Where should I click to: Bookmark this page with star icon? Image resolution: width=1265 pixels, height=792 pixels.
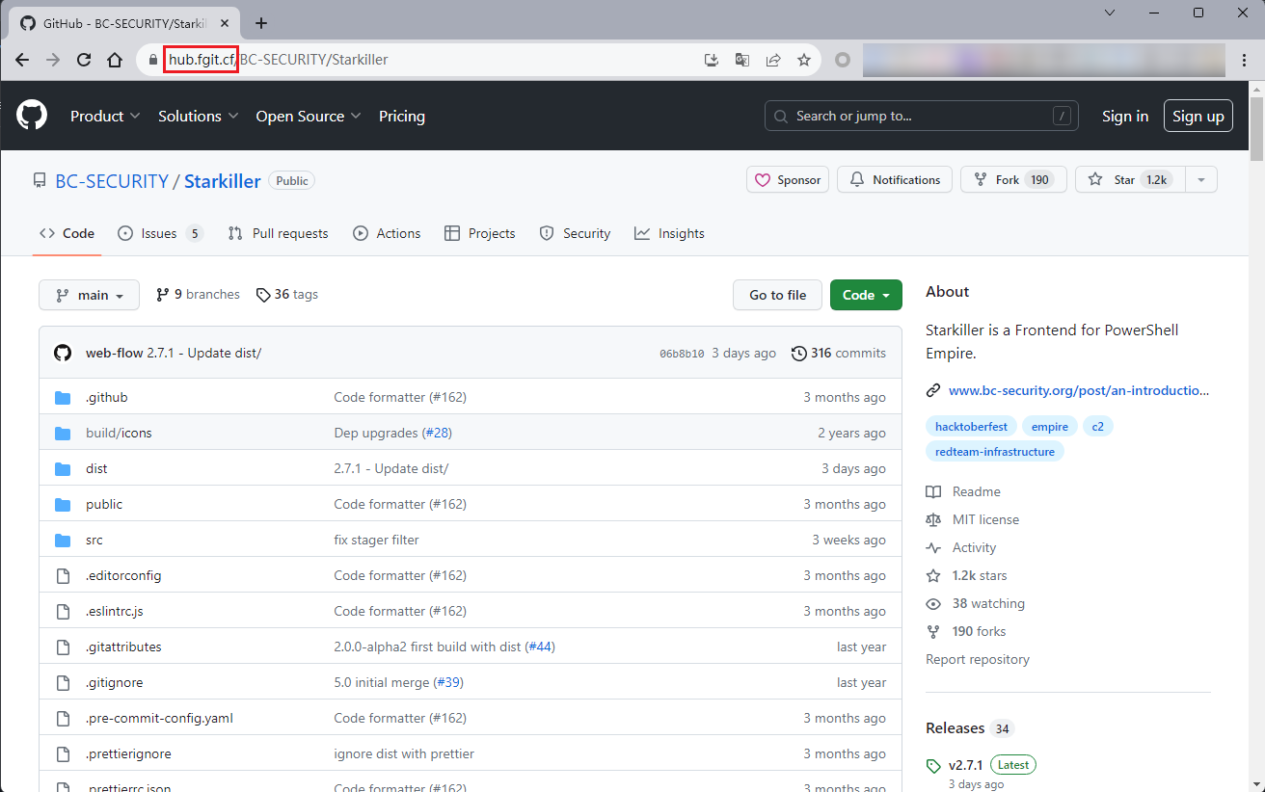803,60
